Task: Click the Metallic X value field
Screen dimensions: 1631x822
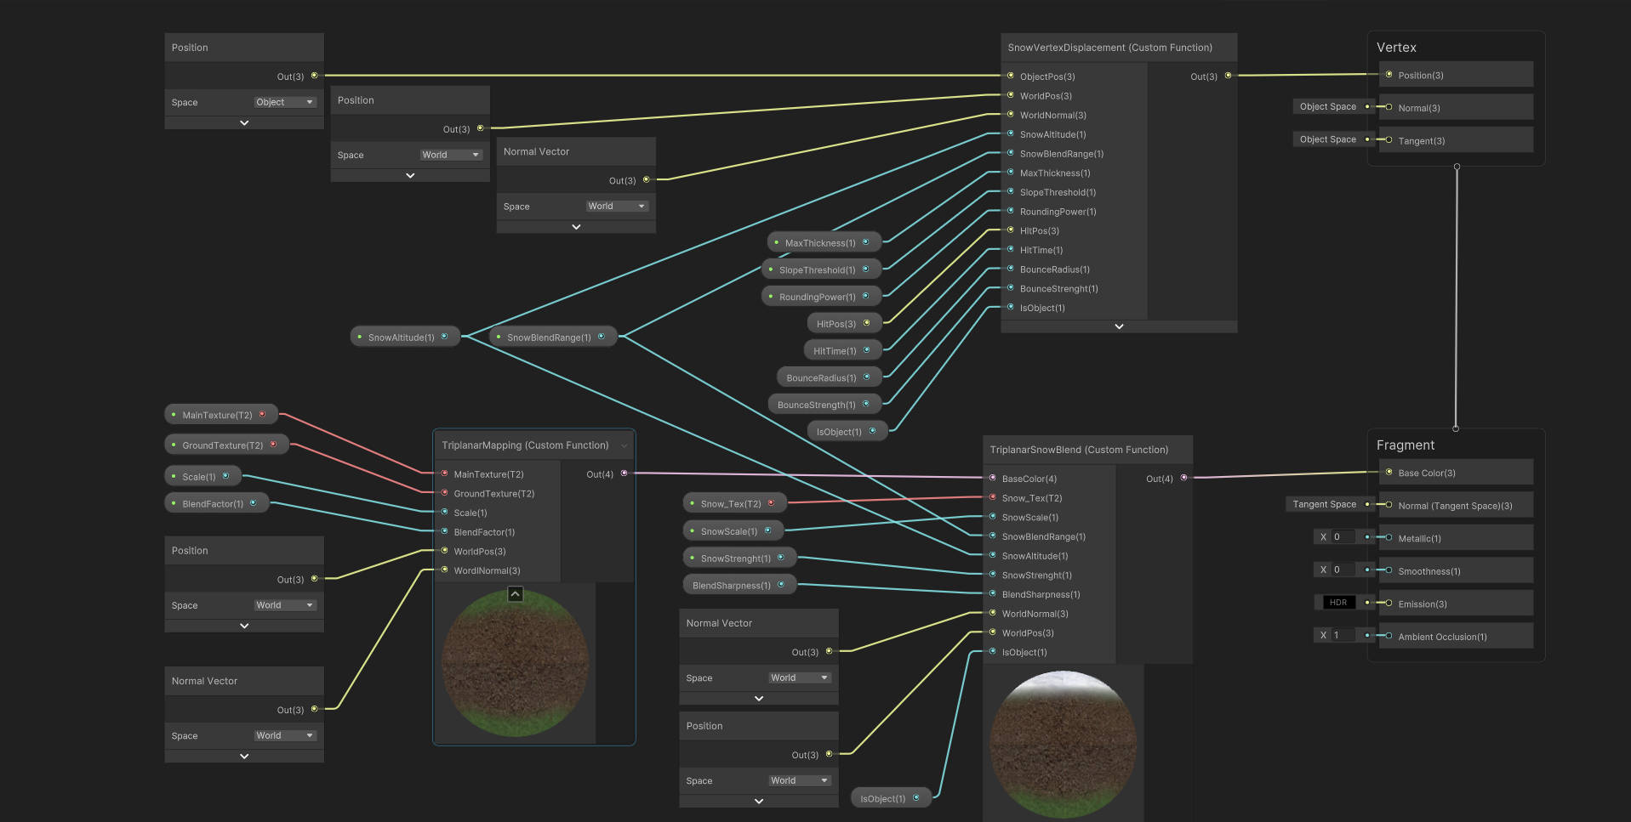Action: (x=1341, y=537)
